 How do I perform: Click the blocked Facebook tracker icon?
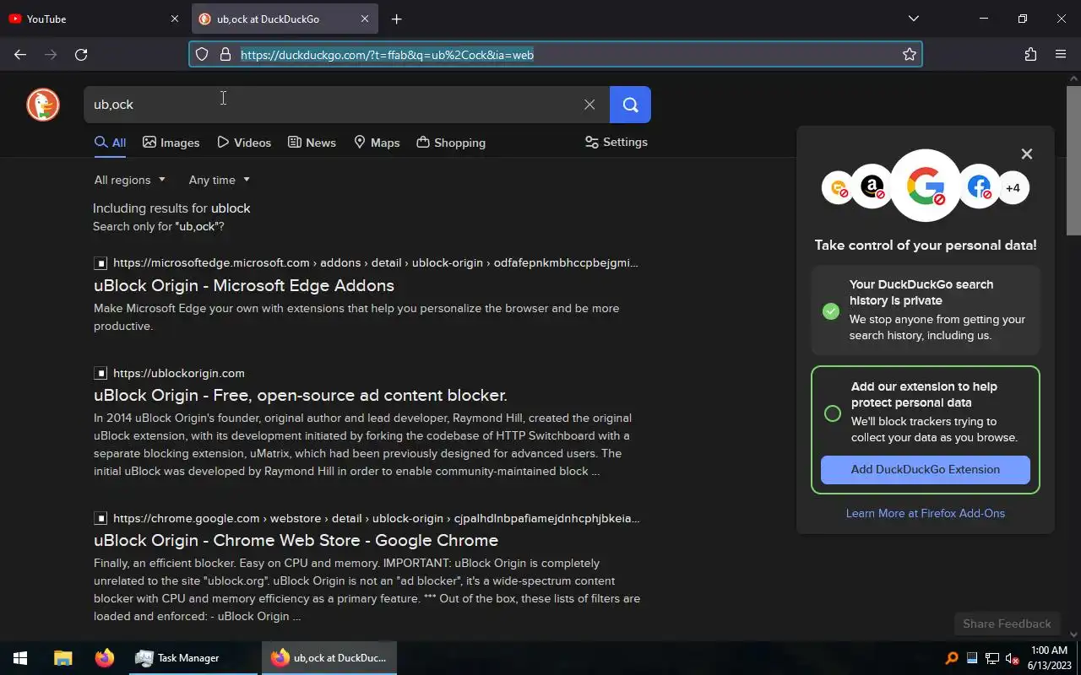(979, 187)
